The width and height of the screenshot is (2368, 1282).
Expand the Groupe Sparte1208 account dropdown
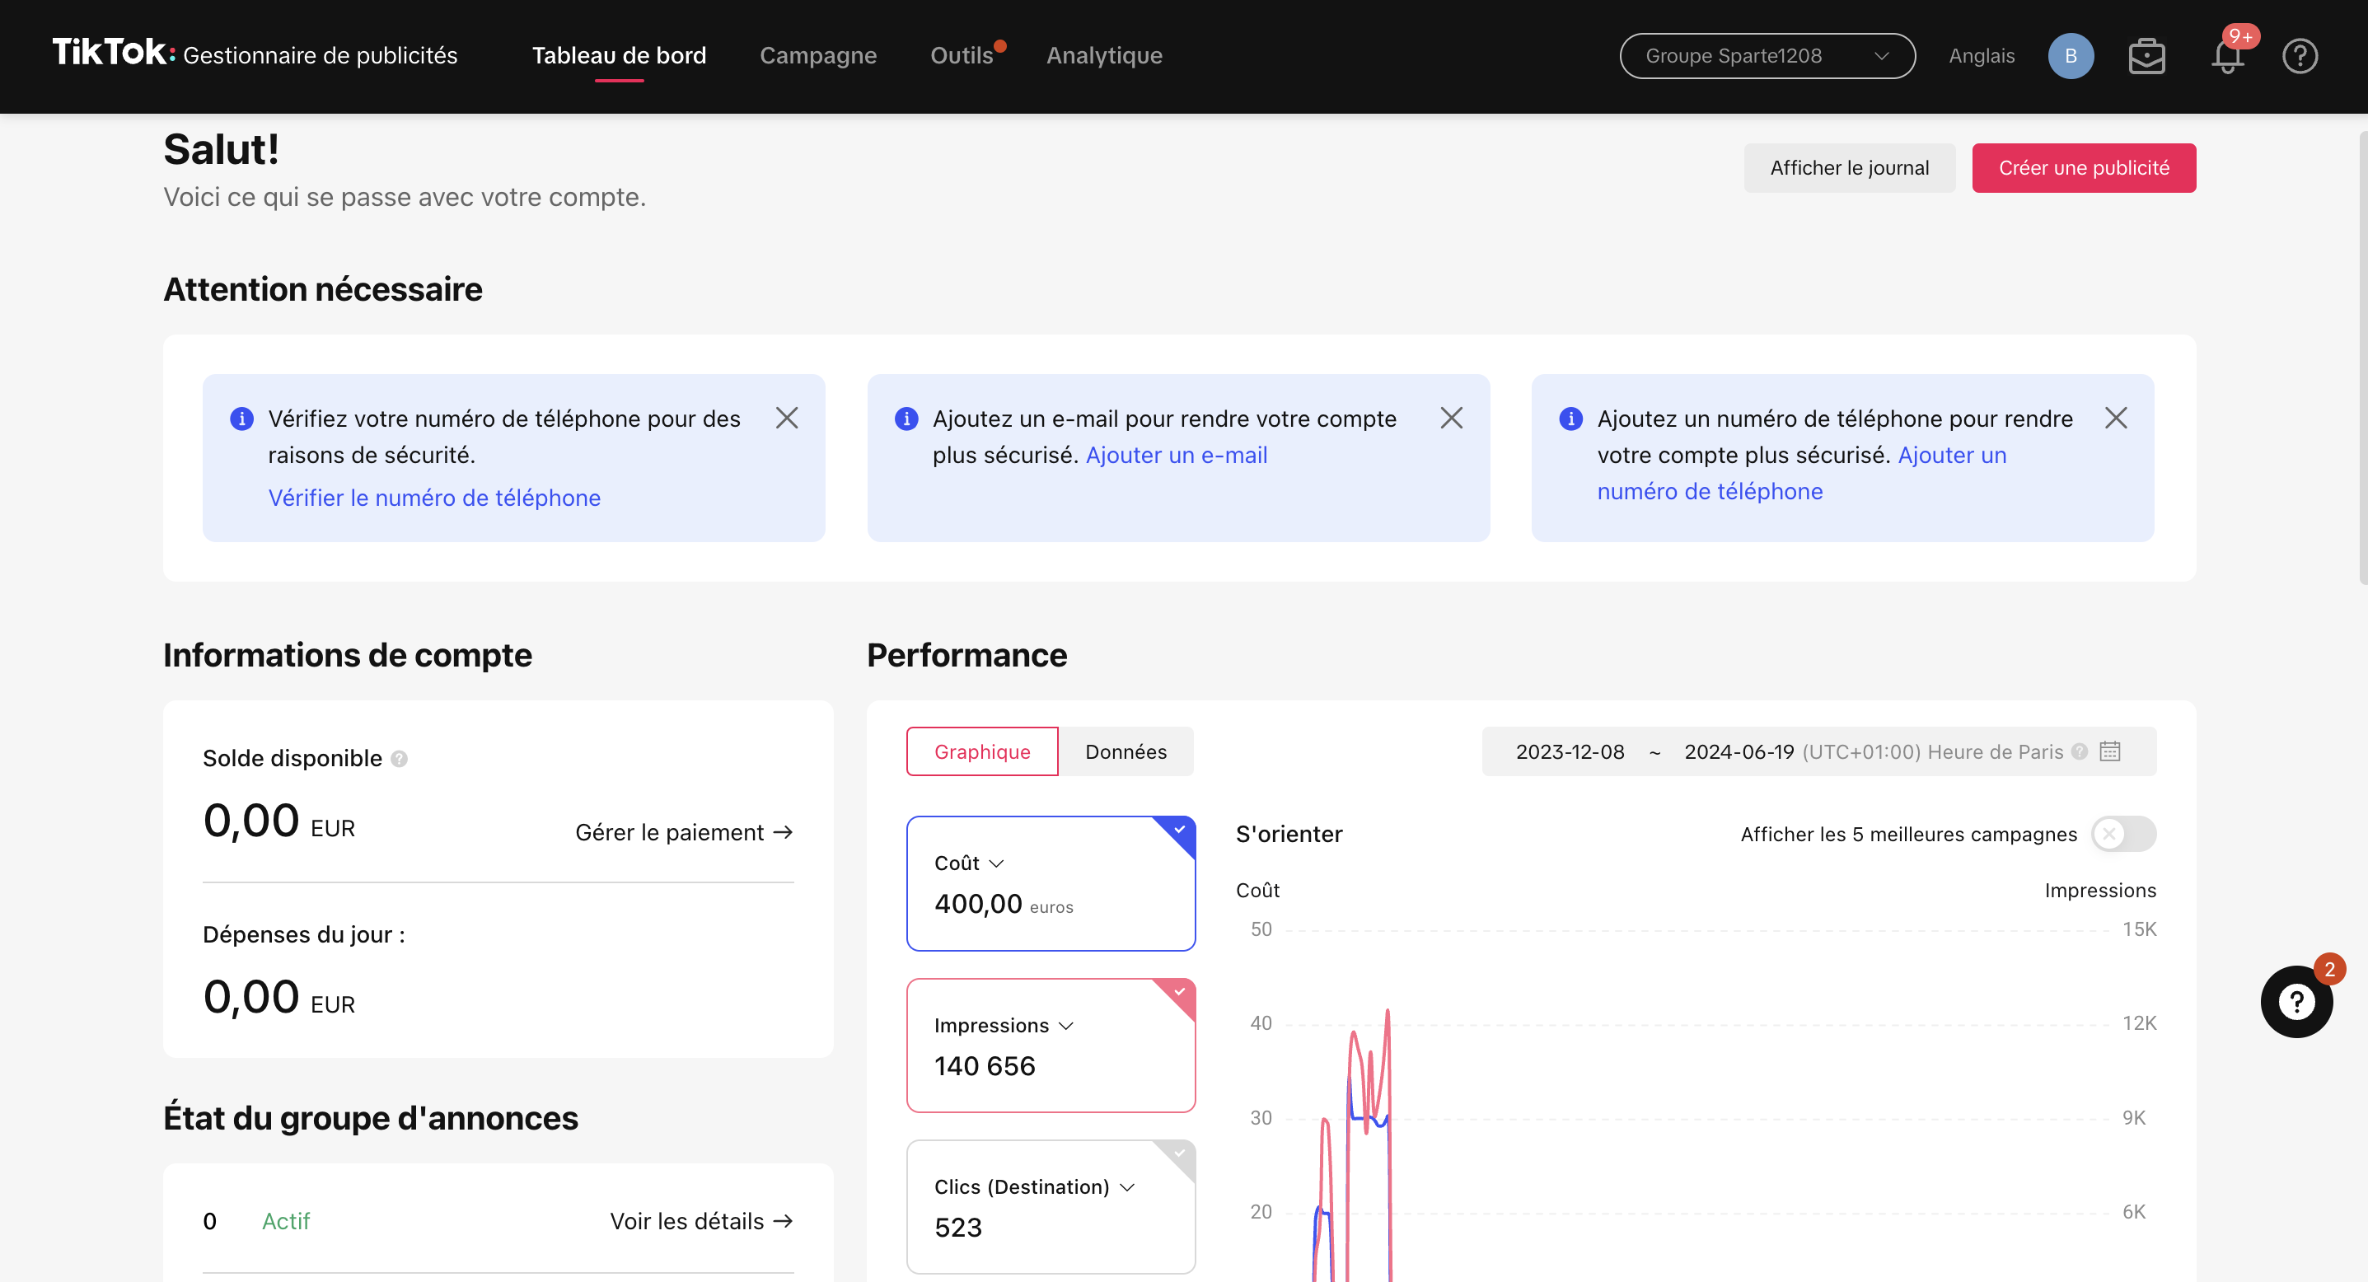point(1766,56)
